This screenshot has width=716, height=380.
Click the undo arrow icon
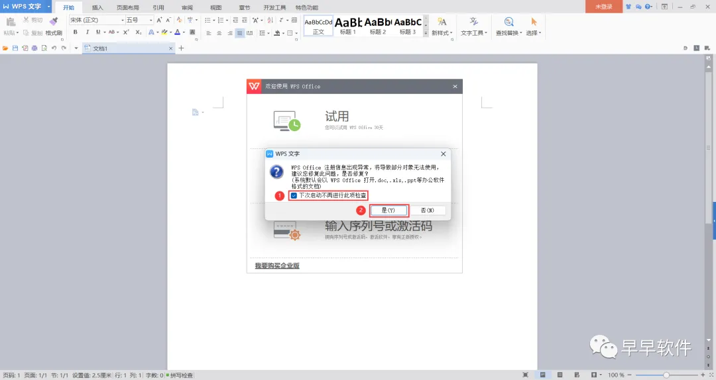click(x=54, y=48)
